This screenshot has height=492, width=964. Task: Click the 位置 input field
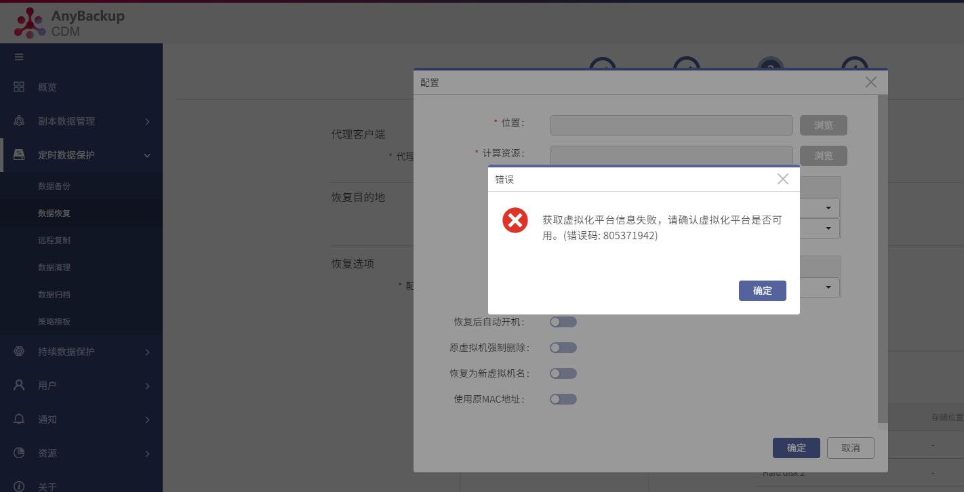coord(671,125)
